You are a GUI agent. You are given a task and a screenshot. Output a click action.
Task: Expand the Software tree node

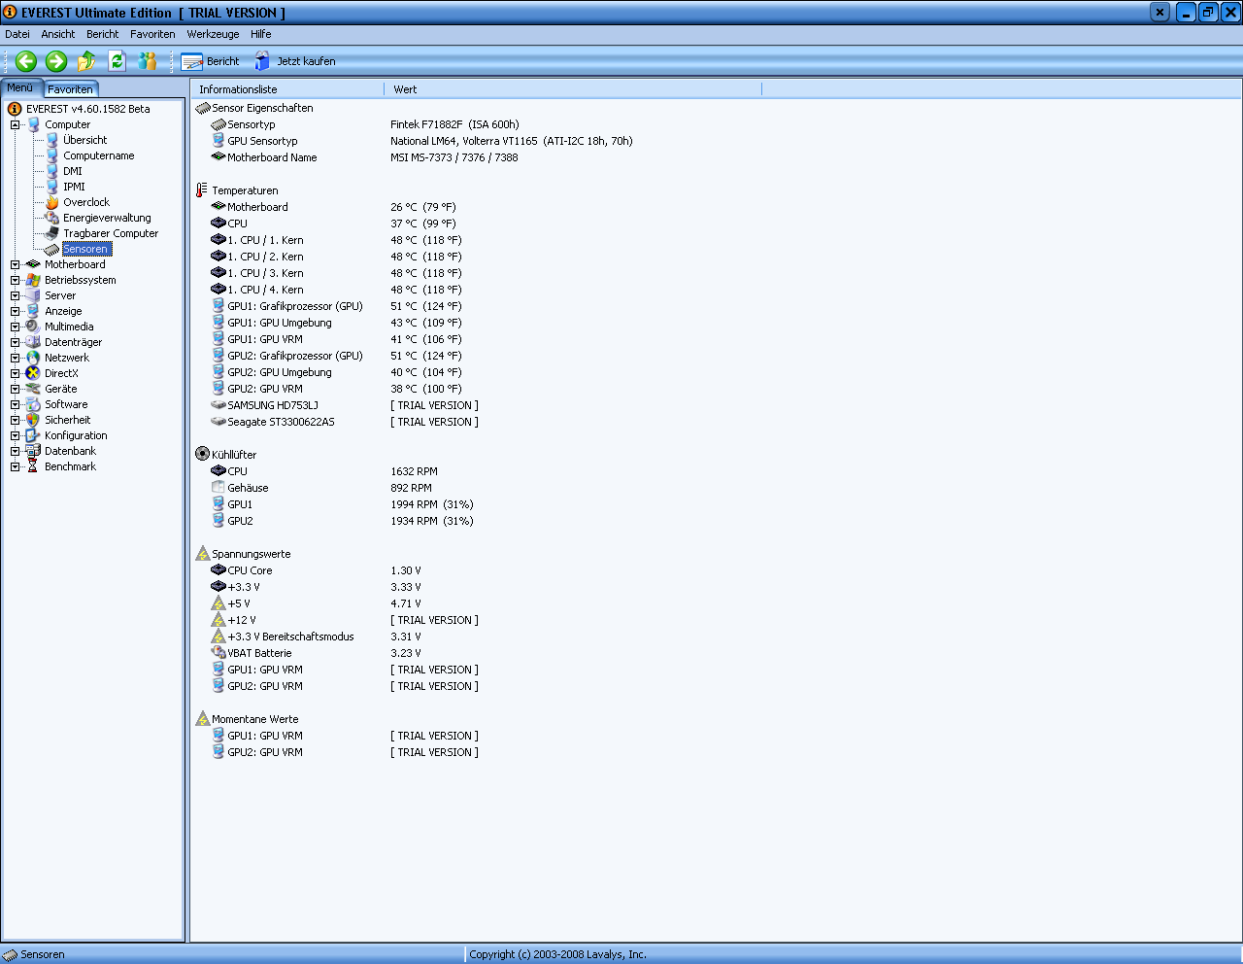tap(16, 404)
